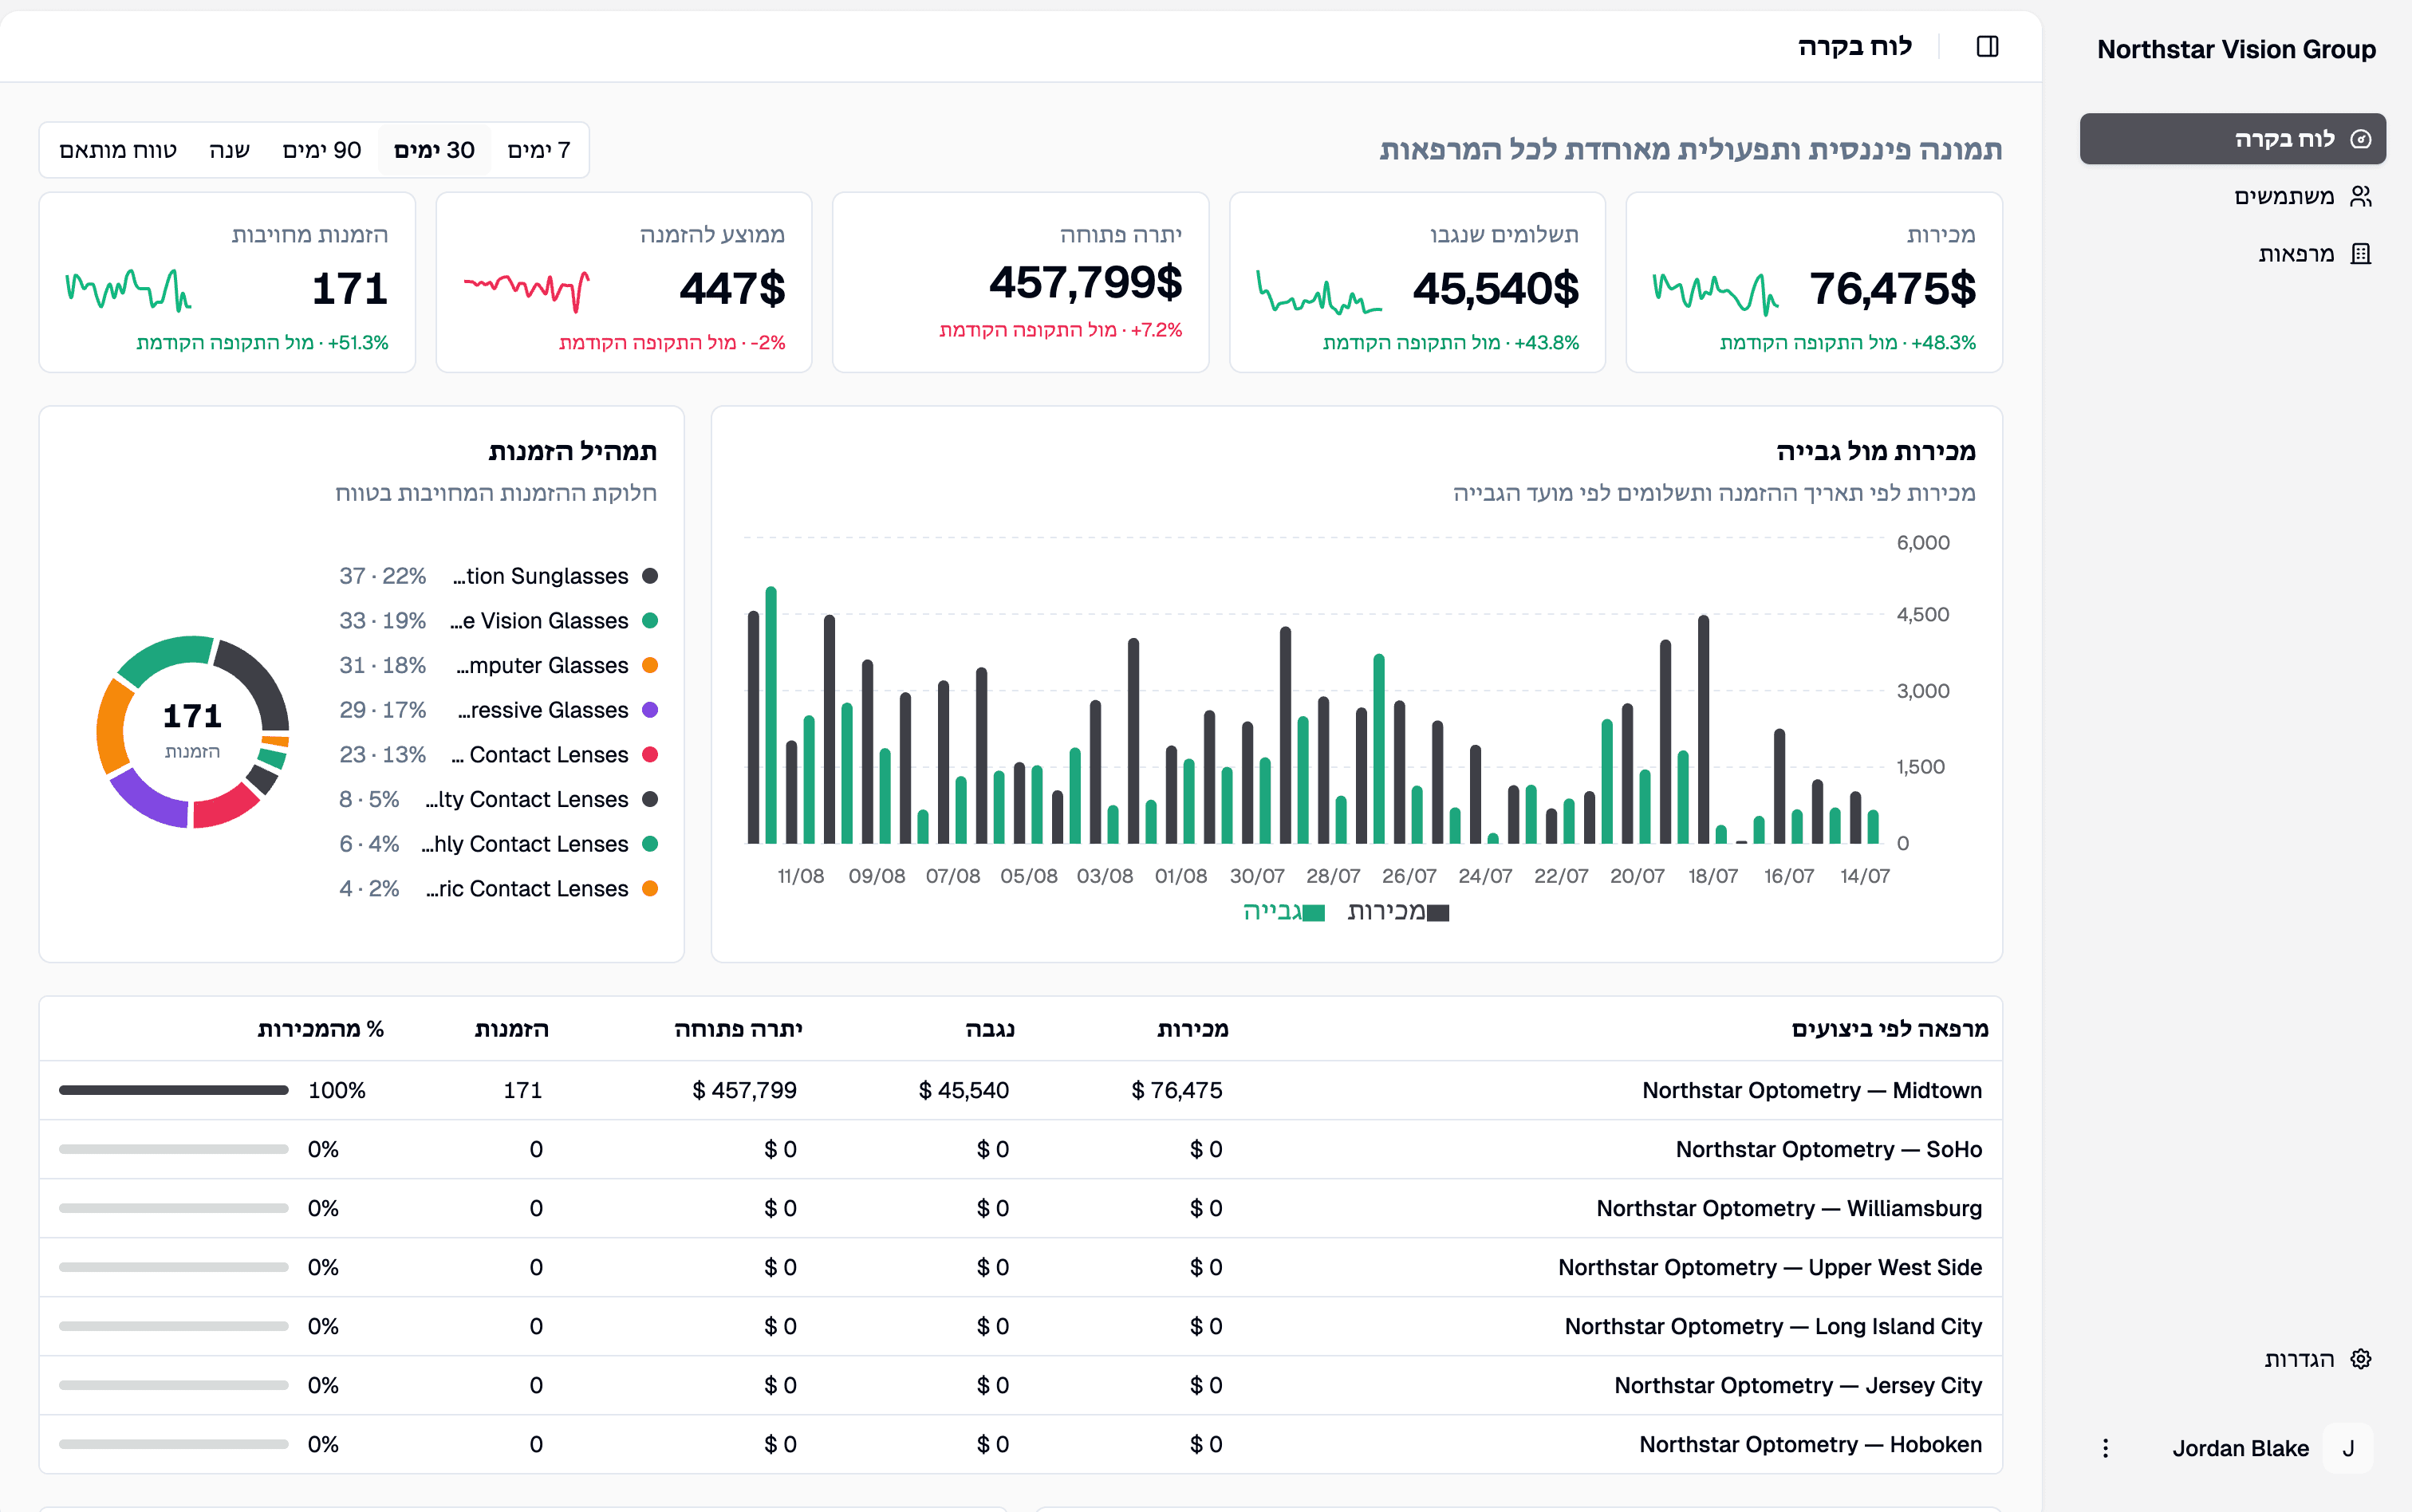This screenshot has width=2412, height=1512.
Task: Open users via the people icon
Action: point(2360,196)
